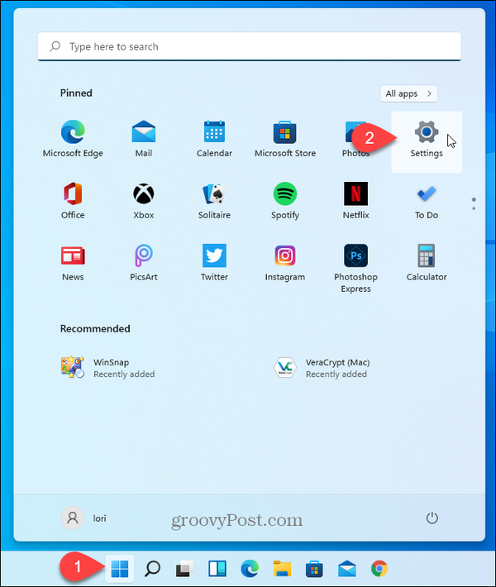Open the Xbox app
This screenshot has width=496, height=587.
pos(143,201)
